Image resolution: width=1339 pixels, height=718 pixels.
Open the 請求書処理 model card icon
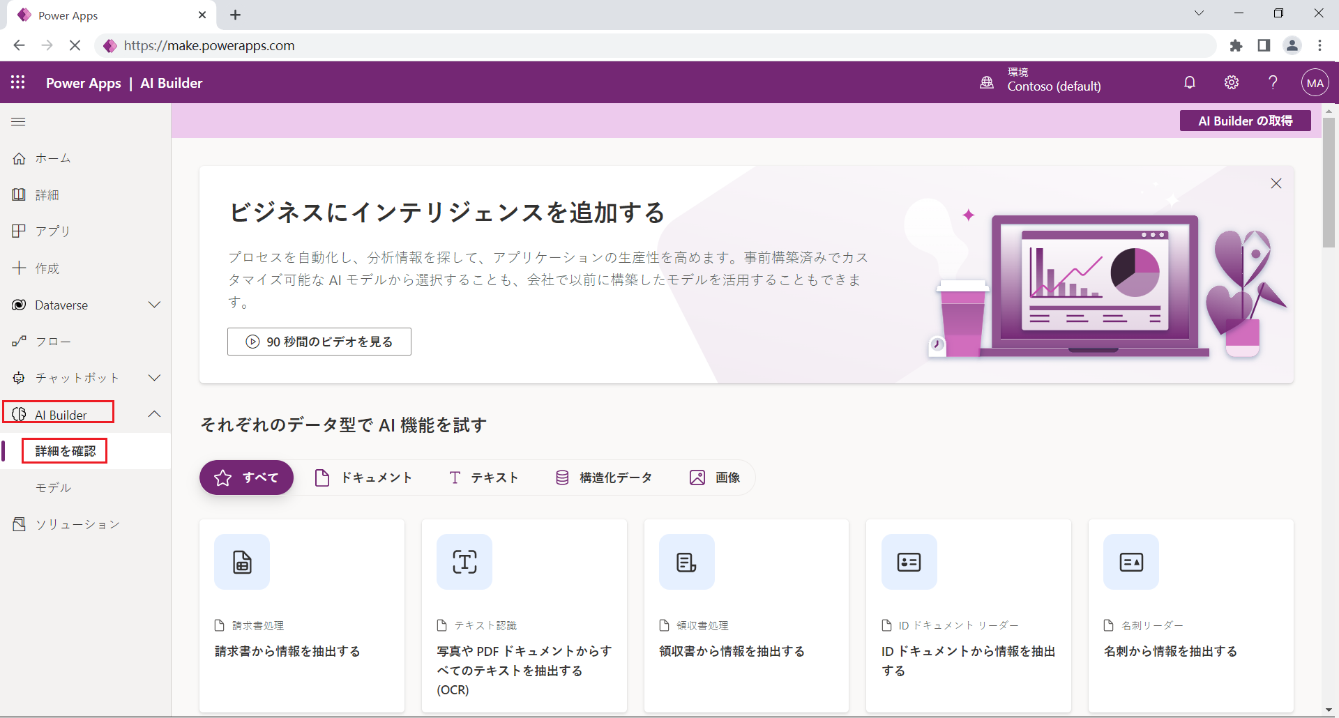tap(242, 562)
